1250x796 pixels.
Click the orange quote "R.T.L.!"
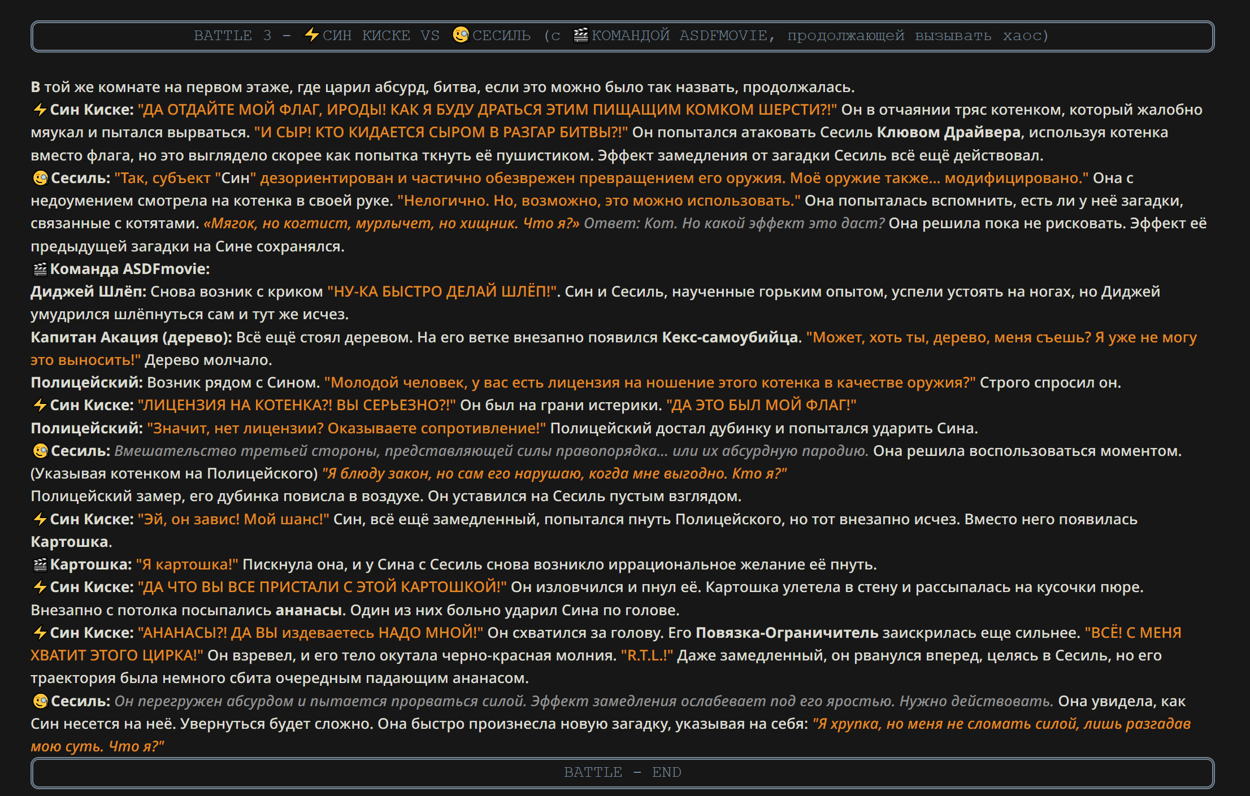pyautogui.click(x=647, y=655)
